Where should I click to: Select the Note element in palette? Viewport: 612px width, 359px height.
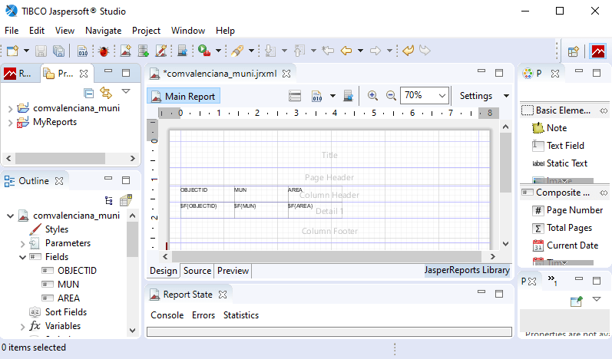point(556,128)
